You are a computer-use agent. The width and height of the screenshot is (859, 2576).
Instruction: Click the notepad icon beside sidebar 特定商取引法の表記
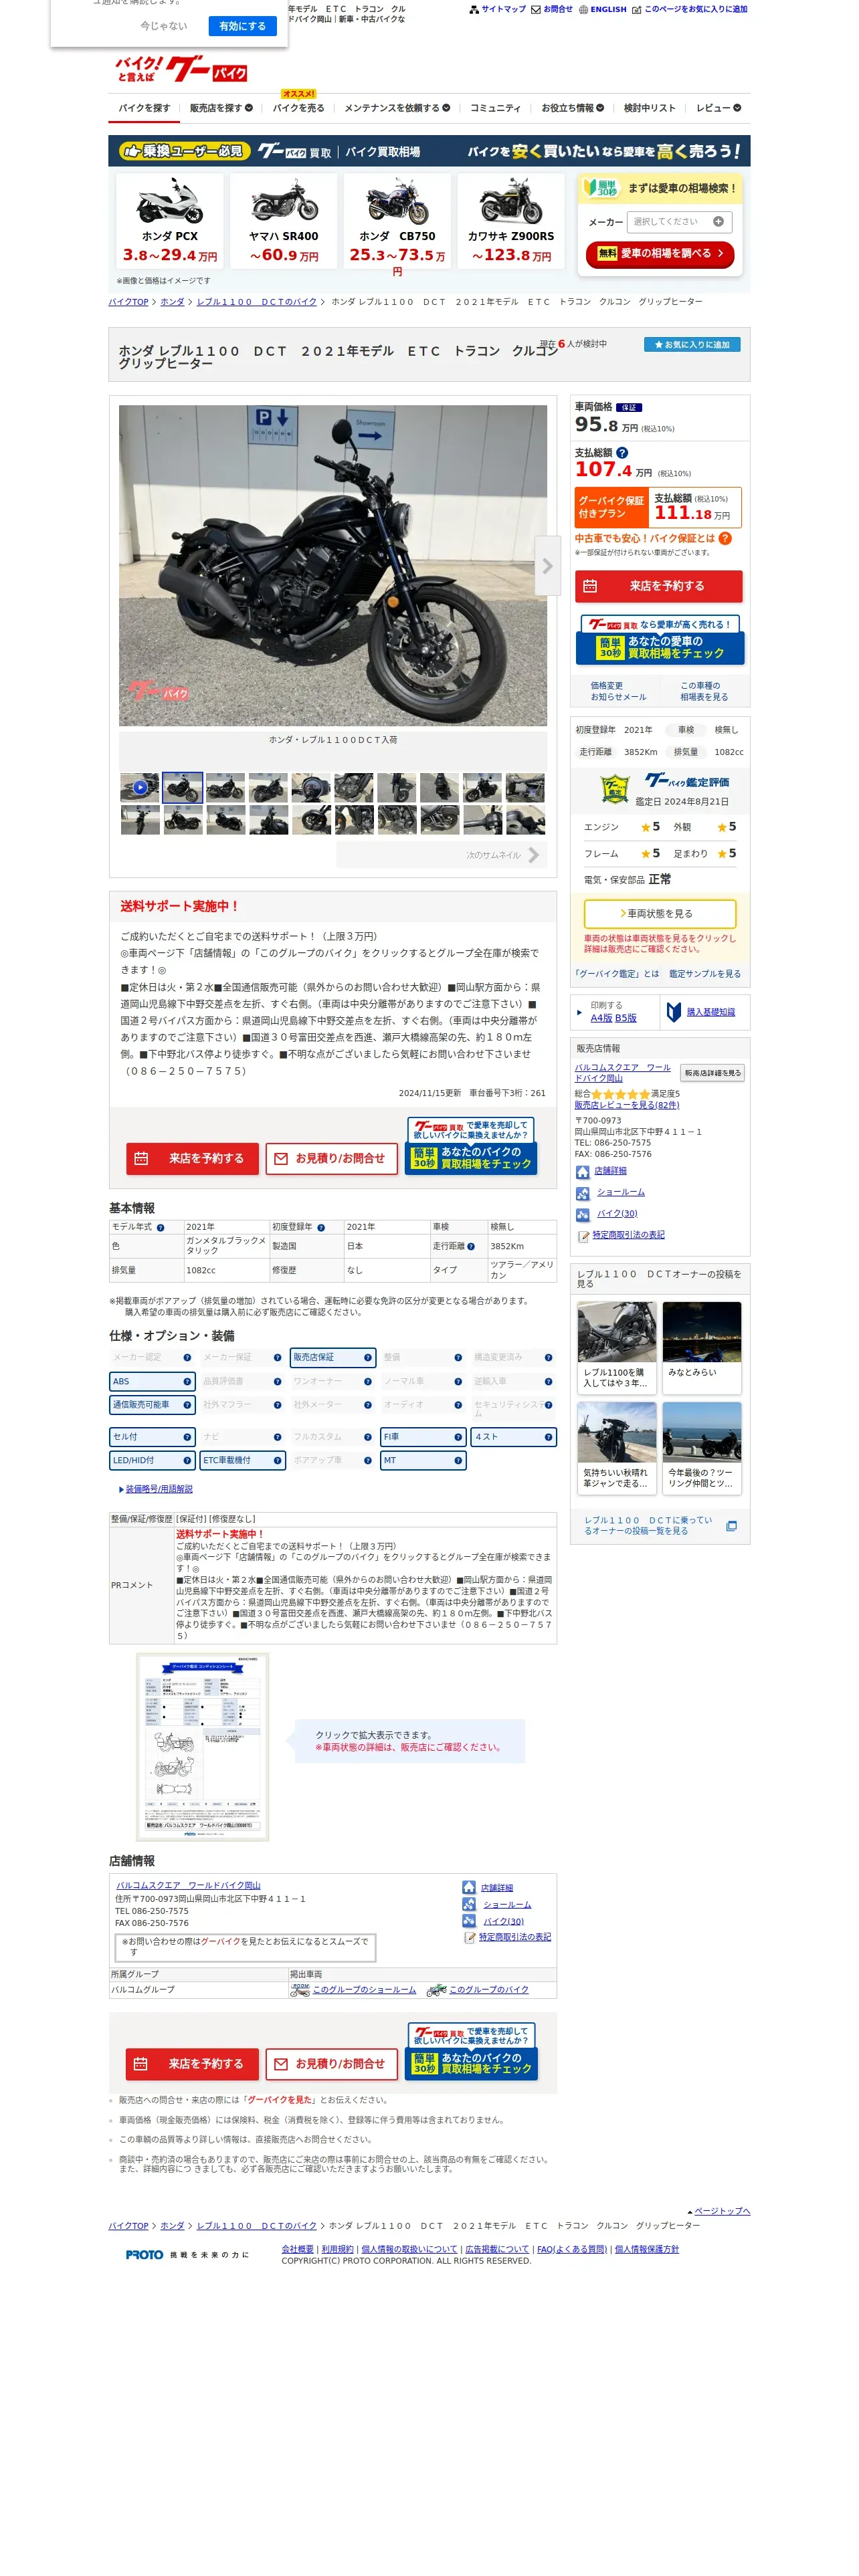[584, 1236]
